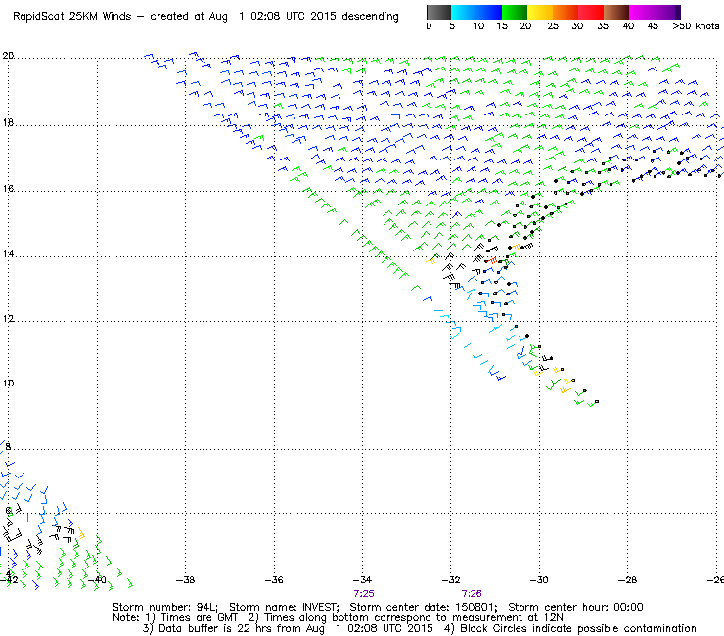Screen dimensions: 724x636
Task: Click the orange 25-30 knots legend segment
Action: click(x=566, y=12)
